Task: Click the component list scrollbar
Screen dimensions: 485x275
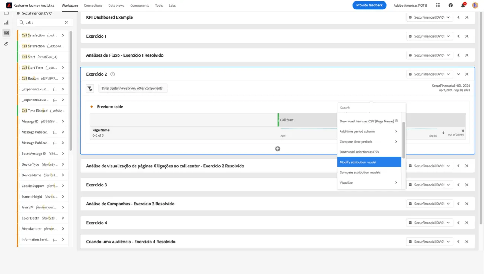Action: [71, 91]
